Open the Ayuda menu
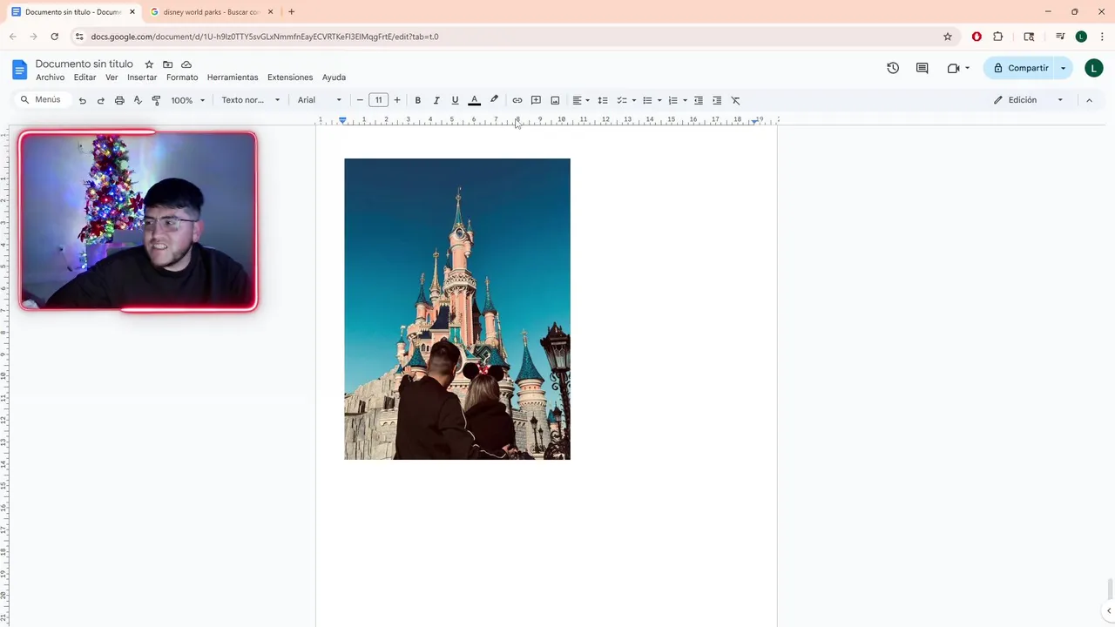The width and height of the screenshot is (1115, 627). click(x=334, y=78)
